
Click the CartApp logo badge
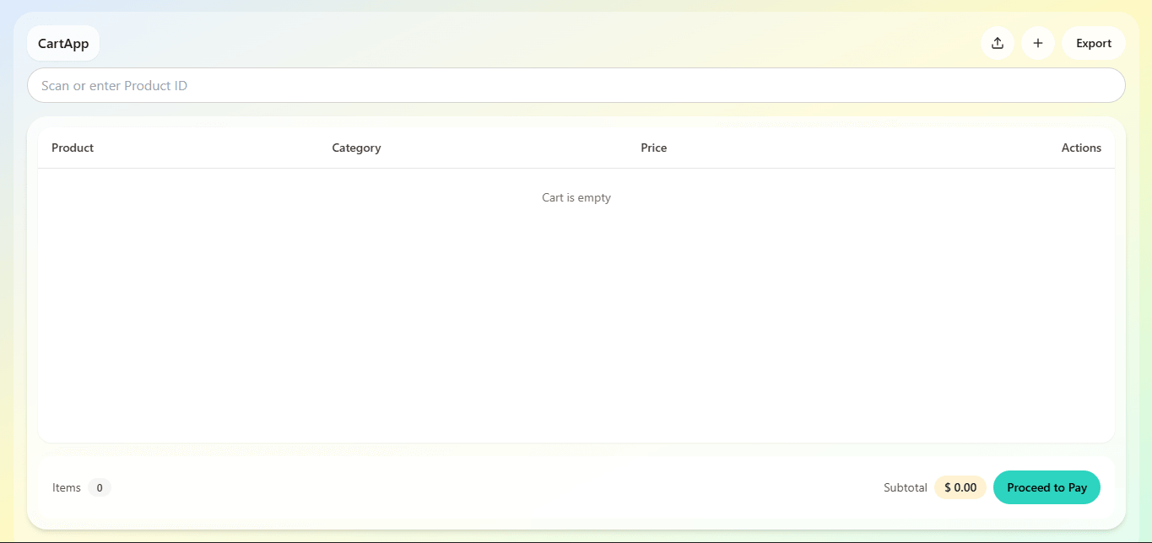pyautogui.click(x=63, y=43)
